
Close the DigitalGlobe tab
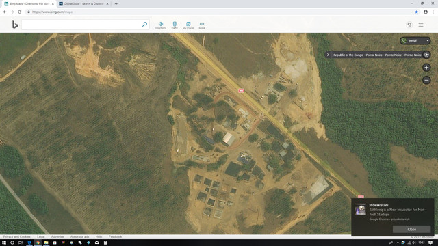(x=107, y=4)
